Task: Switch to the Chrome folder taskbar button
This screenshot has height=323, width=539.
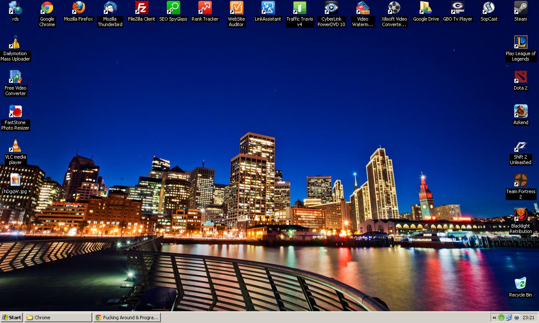Action: [58, 318]
